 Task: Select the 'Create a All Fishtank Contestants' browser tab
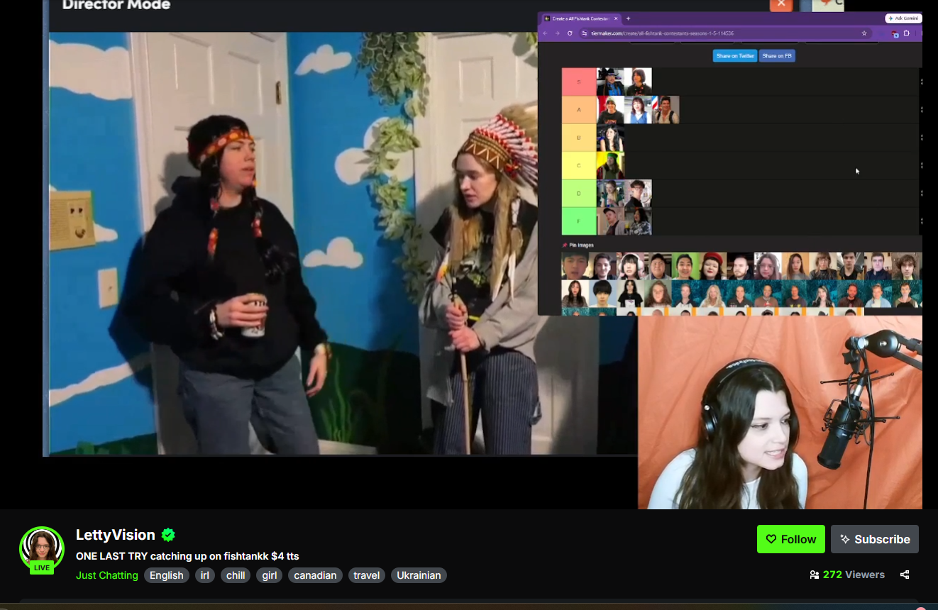click(x=582, y=18)
